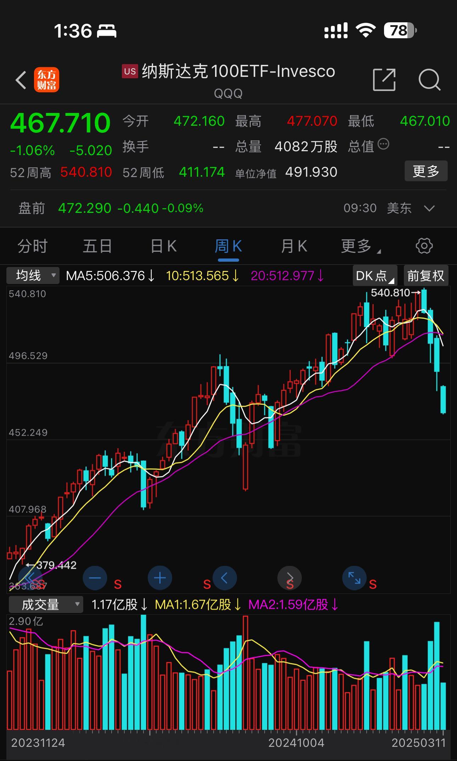Tap the 20231124 date axis label
This screenshot has width=457, height=761.
(x=38, y=743)
